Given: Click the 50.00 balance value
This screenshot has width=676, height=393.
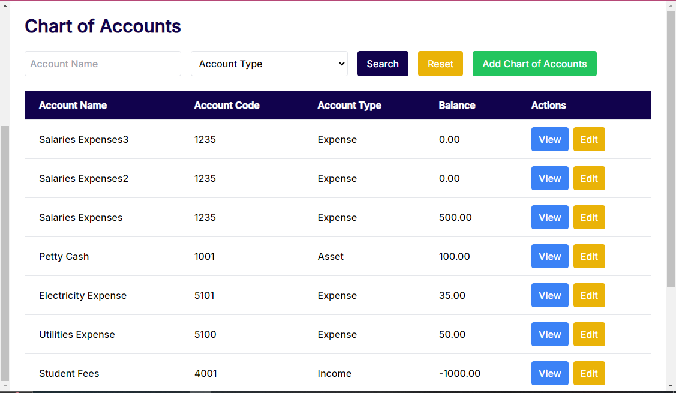Looking at the screenshot, I should click(452, 334).
